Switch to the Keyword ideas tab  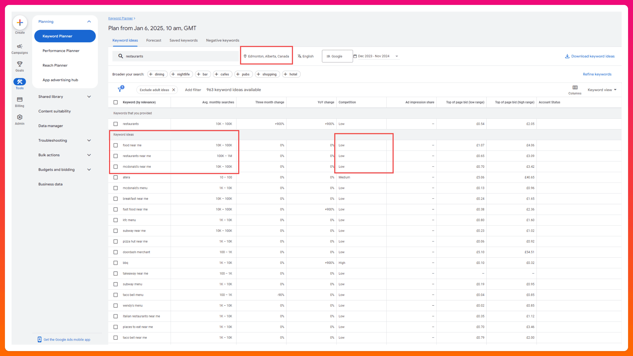pos(125,40)
